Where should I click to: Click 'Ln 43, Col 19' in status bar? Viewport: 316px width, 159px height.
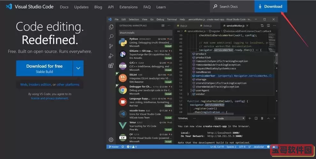[217, 147]
